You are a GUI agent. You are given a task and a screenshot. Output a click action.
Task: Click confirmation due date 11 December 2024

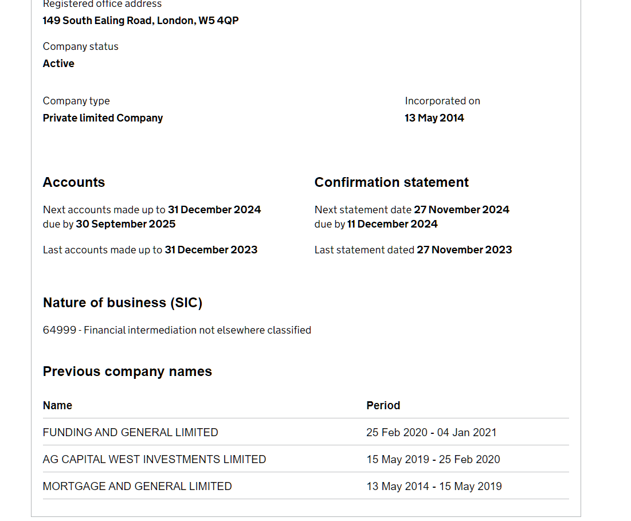click(x=393, y=224)
